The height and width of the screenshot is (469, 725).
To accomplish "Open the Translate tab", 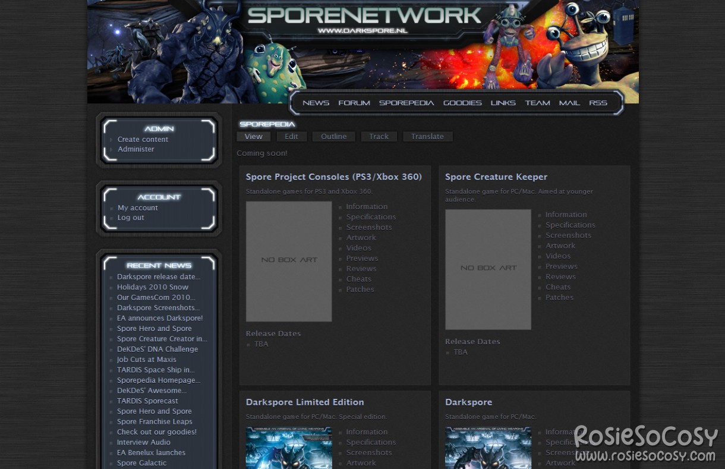I will [427, 136].
